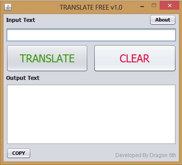Close the Translate Free window
Screen dimensions: 182x165
[x=170, y=6]
